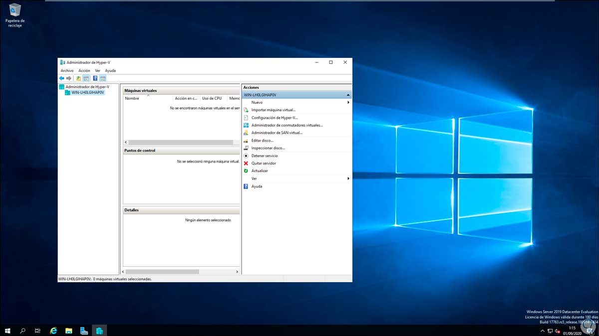Click the Ayuda question mark icon in Acciones
This screenshot has width=599, height=336.
click(x=246, y=186)
